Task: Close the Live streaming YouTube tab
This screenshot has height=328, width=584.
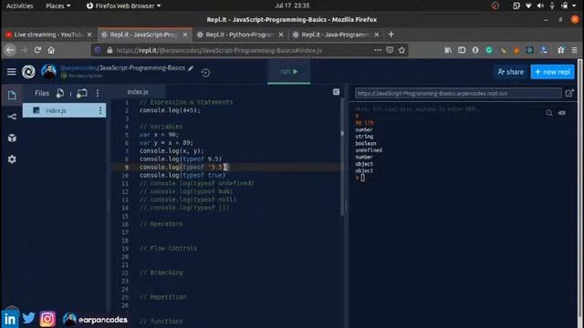Action: 89,35
